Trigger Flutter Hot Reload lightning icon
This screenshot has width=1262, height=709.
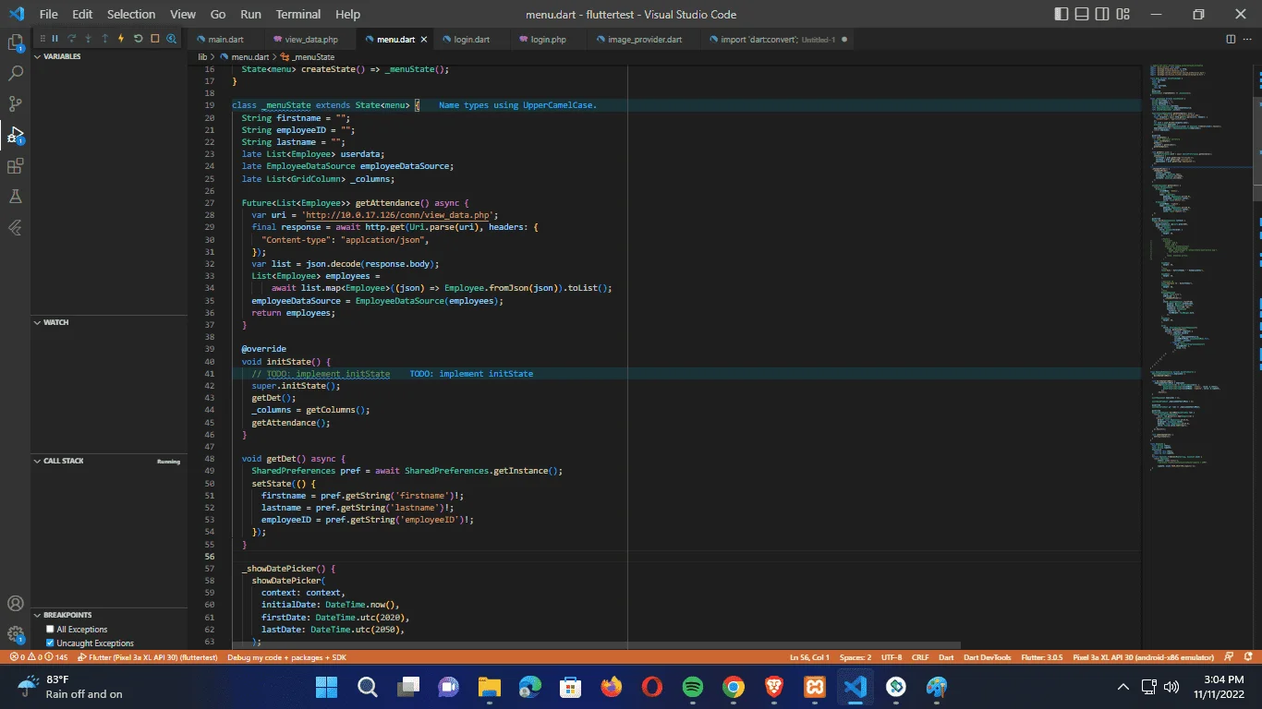tap(121, 39)
